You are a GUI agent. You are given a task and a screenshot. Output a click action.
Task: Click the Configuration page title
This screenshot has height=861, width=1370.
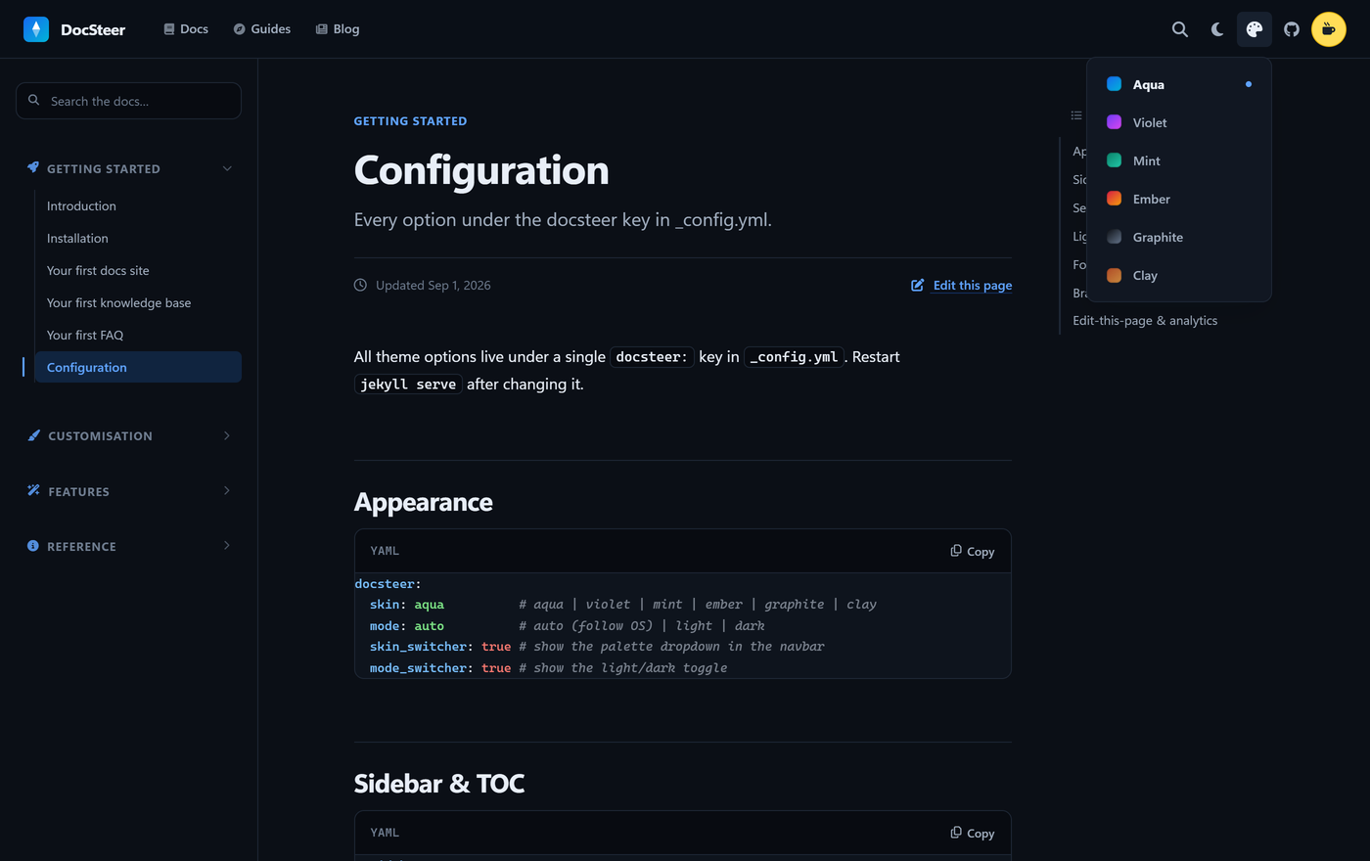point(481,170)
